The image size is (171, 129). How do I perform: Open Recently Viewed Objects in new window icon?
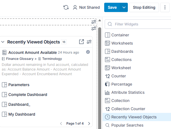pyautogui.click(x=81, y=42)
